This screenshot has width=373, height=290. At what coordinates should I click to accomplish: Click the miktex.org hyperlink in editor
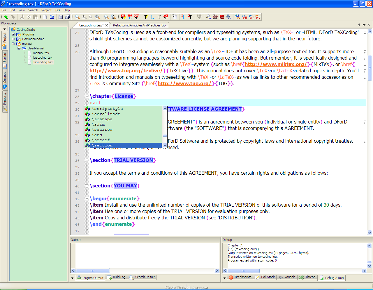click(x=276, y=64)
